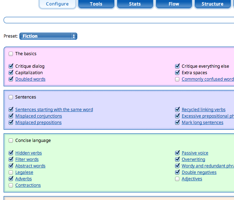Click the Passive voice link
The image size is (234, 200).
point(195,153)
